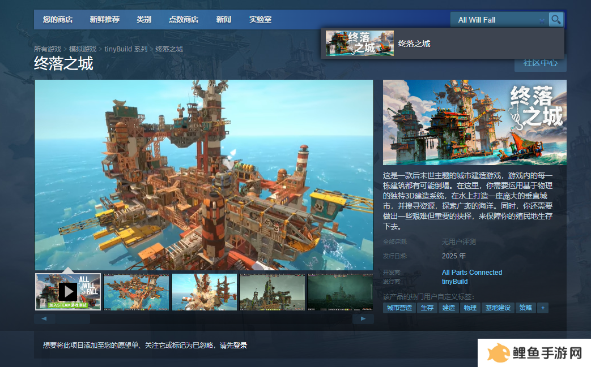Expand more tags with the plus button

click(543, 308)
